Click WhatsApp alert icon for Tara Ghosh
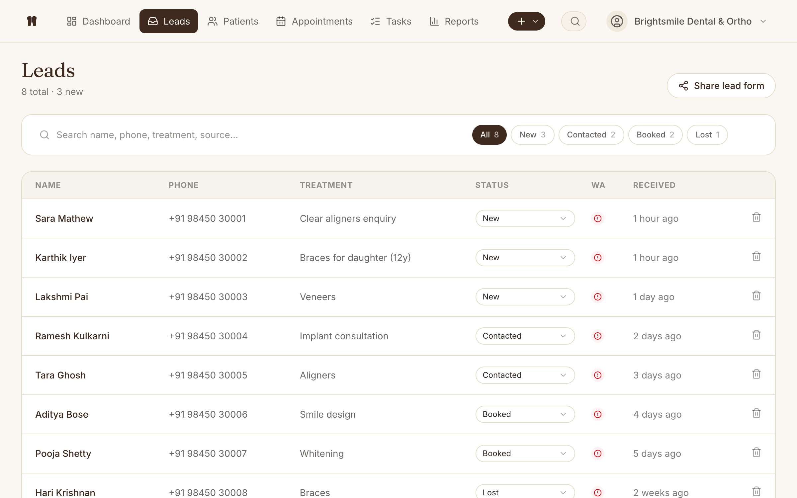 click(598, 375)
